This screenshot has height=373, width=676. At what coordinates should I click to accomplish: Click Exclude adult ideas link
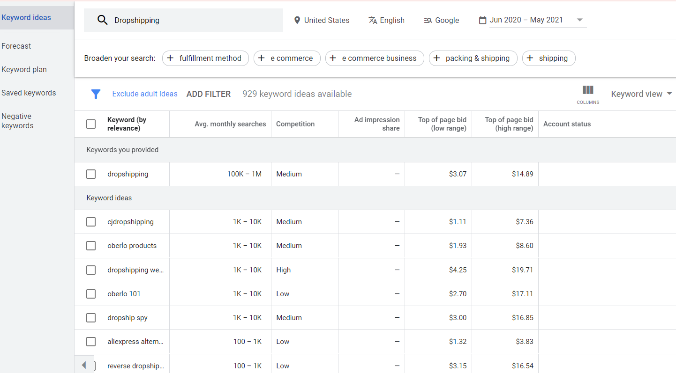pos(145,94)
